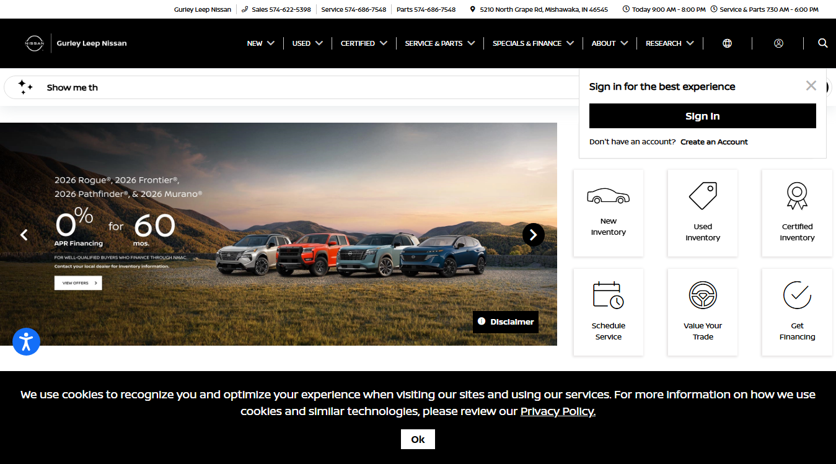Open the language globe icon

tap(727, 43)
